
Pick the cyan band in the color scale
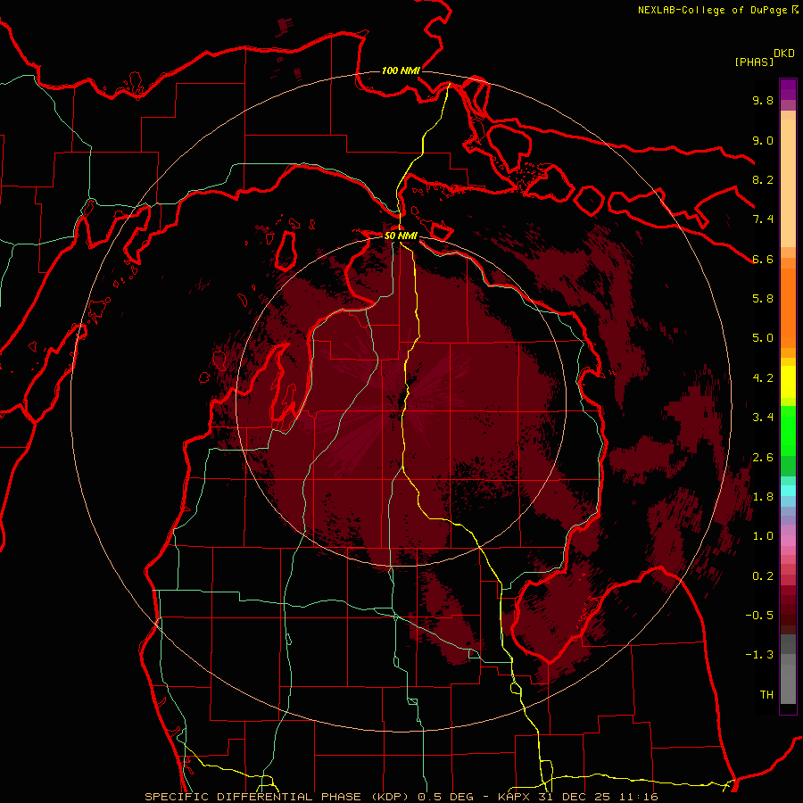click(788, 491)
